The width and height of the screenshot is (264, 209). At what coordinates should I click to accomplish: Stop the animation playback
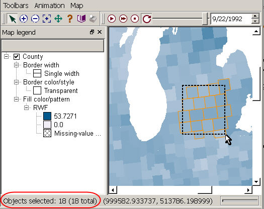[135, 19]
